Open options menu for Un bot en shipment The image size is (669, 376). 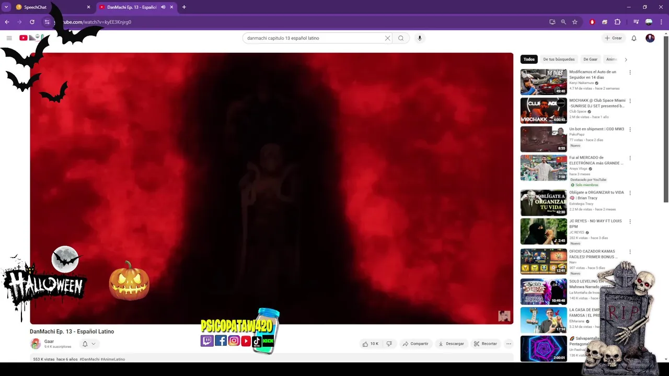[630, 130]
